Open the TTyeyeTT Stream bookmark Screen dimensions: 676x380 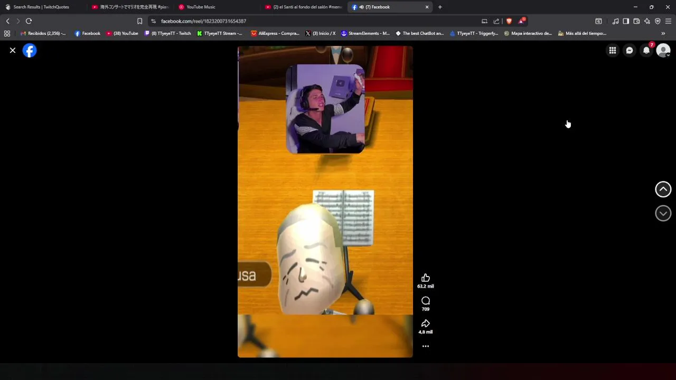point(220,33)
